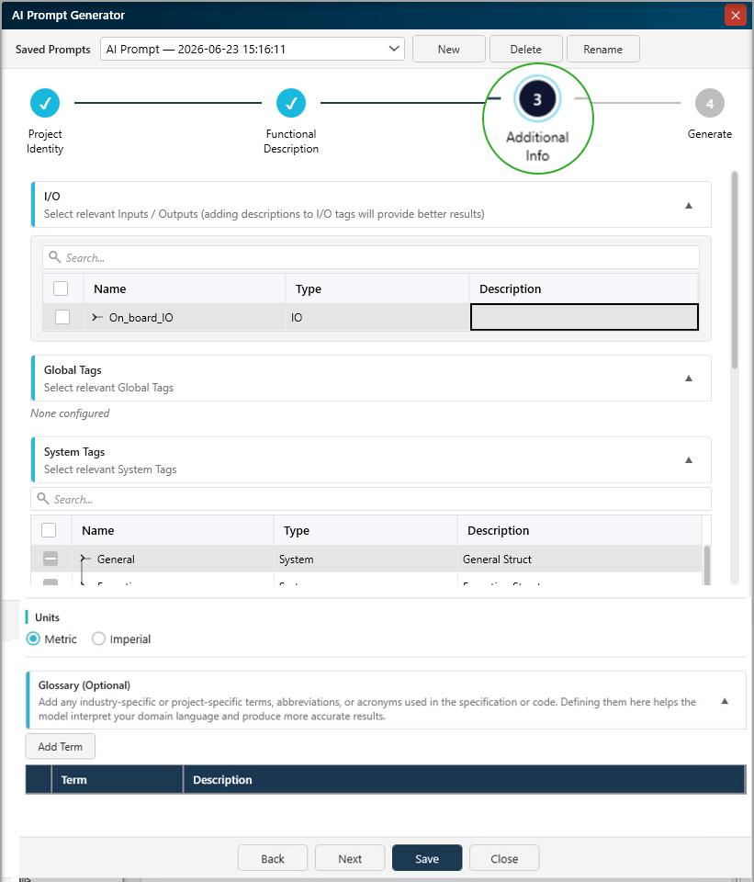Close the AI Prompt Generator dialog

(x=736, y=16)
